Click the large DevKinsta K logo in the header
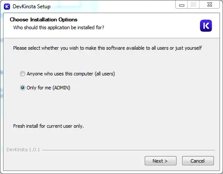 coord(206,26)
